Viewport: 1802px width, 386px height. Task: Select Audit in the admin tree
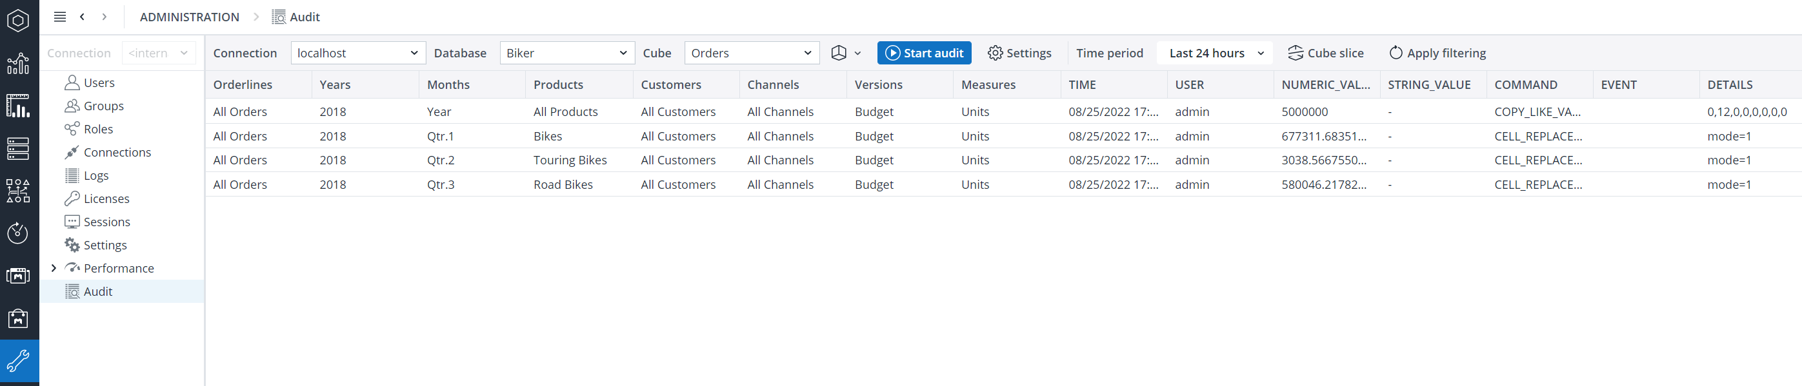pos(98,291)
